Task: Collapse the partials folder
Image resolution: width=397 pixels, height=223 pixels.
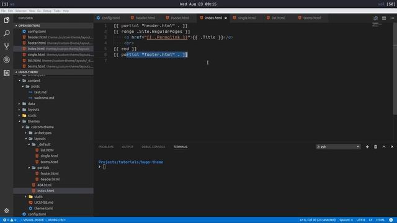Action: pos(29,168)
